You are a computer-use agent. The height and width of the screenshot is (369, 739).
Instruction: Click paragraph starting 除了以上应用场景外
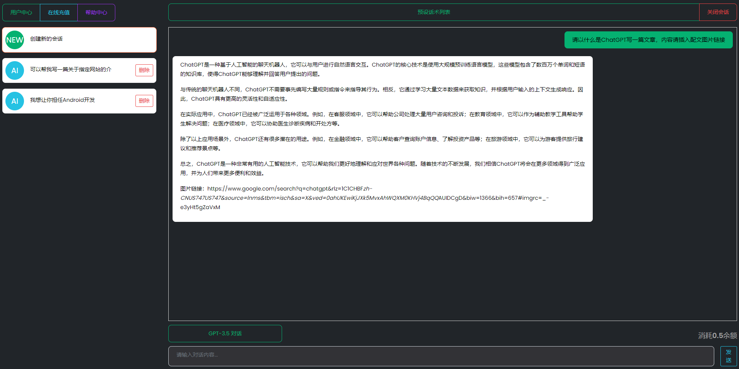coord(382,144)
